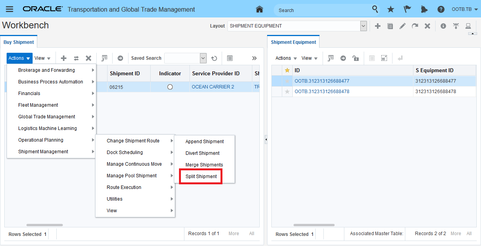The height and width of the screenshot is (246, 481).
Task: Go to the Home page icon
Action: tap(259, 9)
